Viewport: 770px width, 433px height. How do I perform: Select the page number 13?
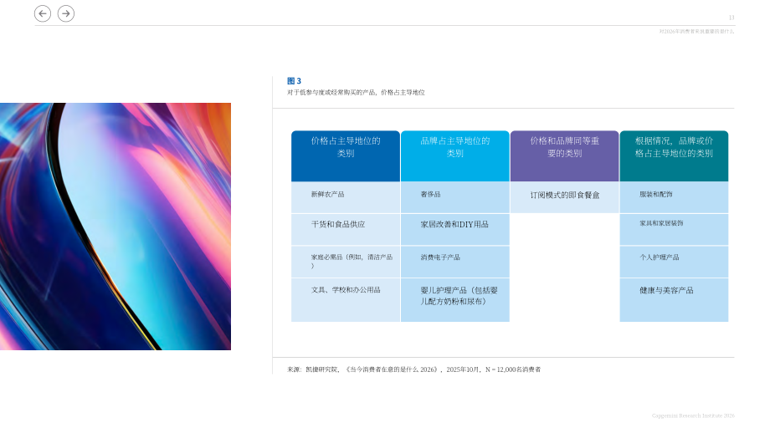(x=731, y=18)
